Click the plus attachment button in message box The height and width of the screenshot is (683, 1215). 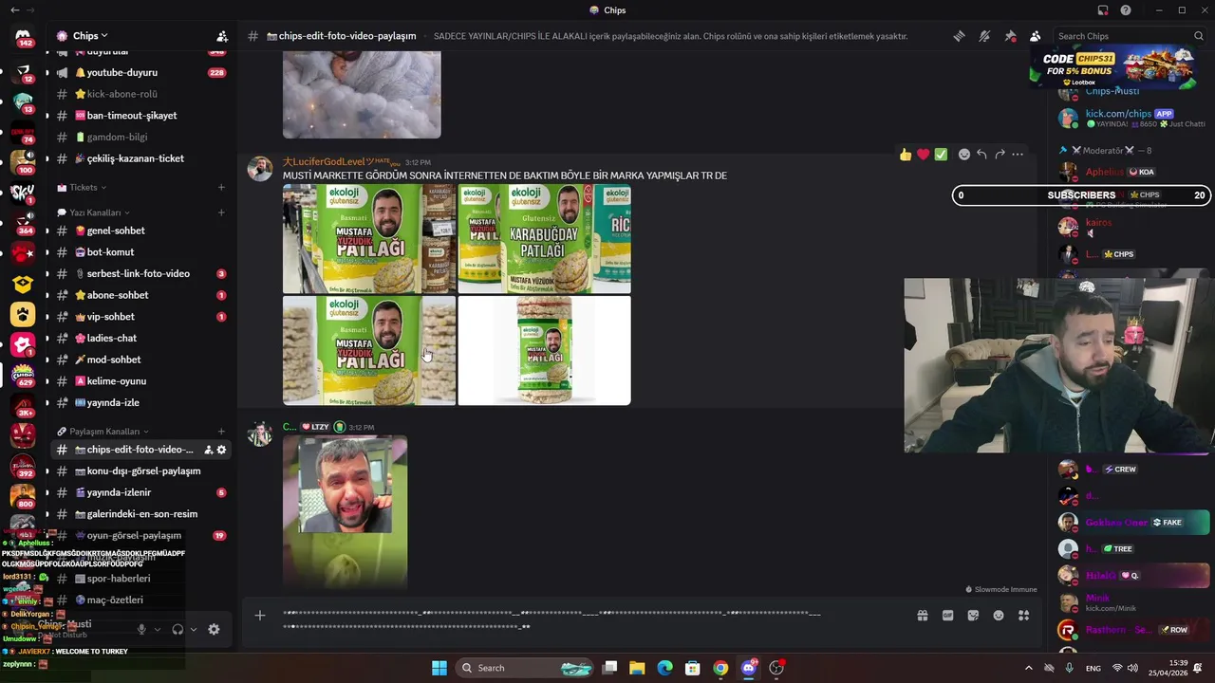260,616
